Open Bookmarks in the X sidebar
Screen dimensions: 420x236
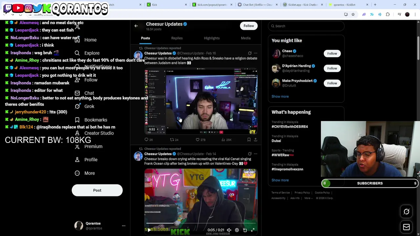pos(91,120)
